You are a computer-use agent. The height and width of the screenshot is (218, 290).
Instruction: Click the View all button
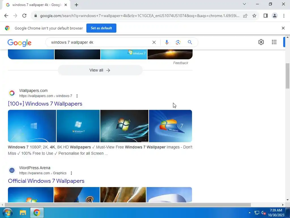click(100, 70)
